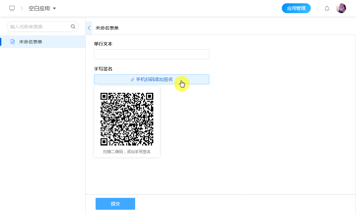
Task: Click the 扫描二维码 caption under QR code
Action: point(127,151)
